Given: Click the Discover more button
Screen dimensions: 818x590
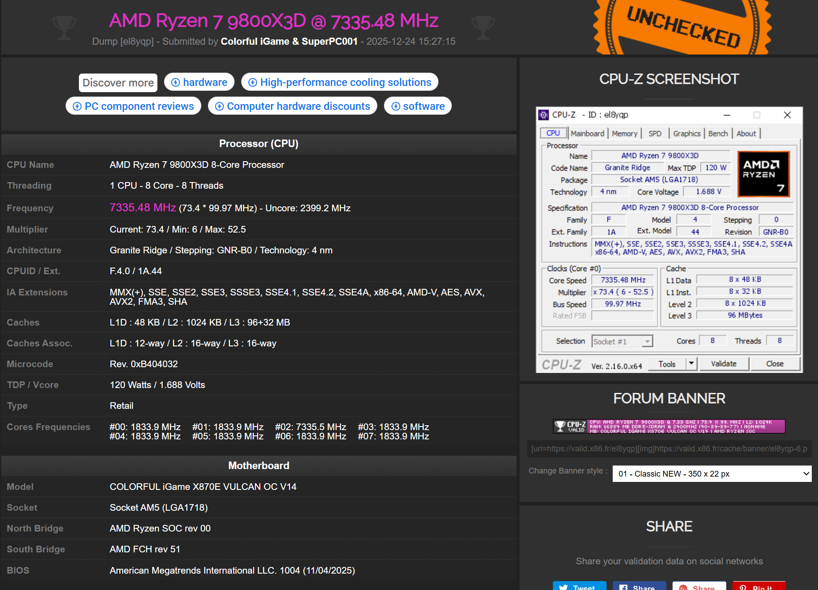Looking at the screenshot, I should (117, 82).
